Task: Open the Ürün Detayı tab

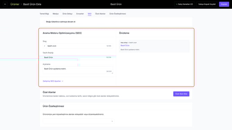Action: click(x=68, y=14)
